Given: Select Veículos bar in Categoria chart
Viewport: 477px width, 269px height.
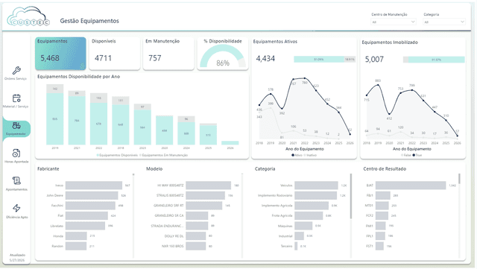Looking at the screenshot, I should click(316, 186).
